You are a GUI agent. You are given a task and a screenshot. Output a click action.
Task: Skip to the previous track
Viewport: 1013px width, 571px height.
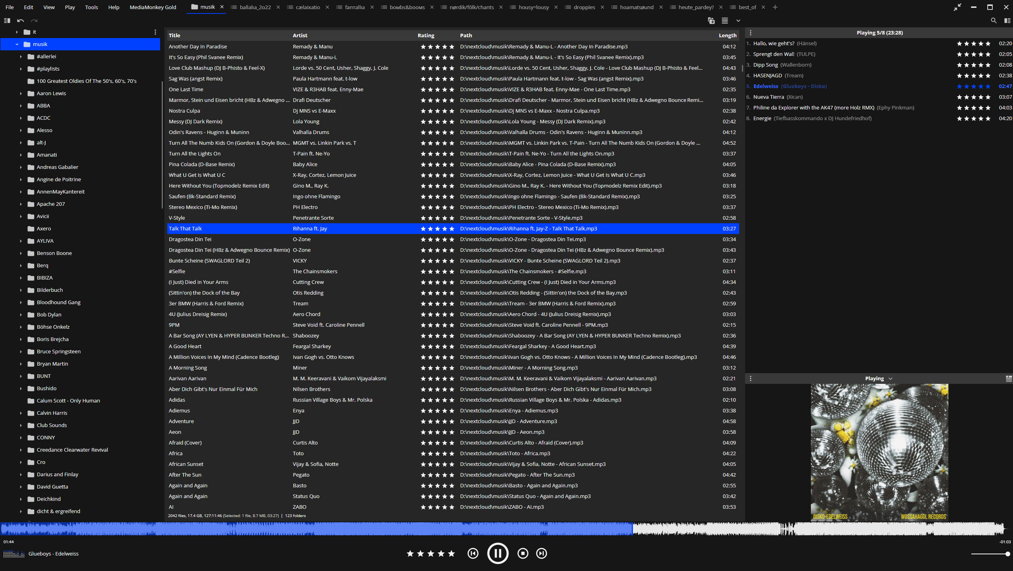pos(473,553)
